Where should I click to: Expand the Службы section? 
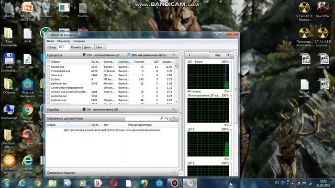click(x=173, y=109)
